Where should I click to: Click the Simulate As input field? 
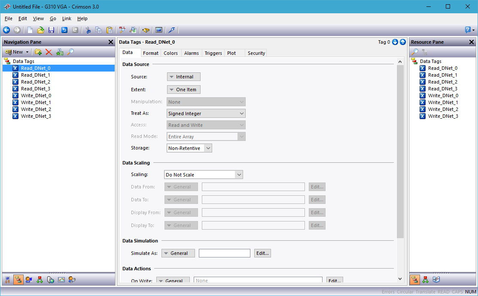point(225,253)
